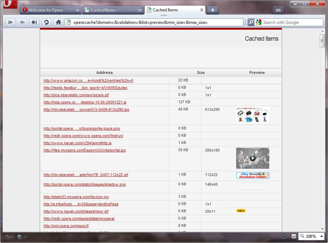Click the eBay products preview thumbnail
This screenshot has height=243, width=328.
point(253,115)
